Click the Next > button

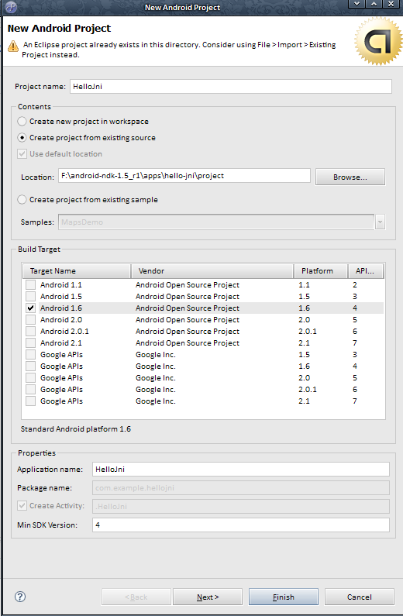[x=208, y=597]
